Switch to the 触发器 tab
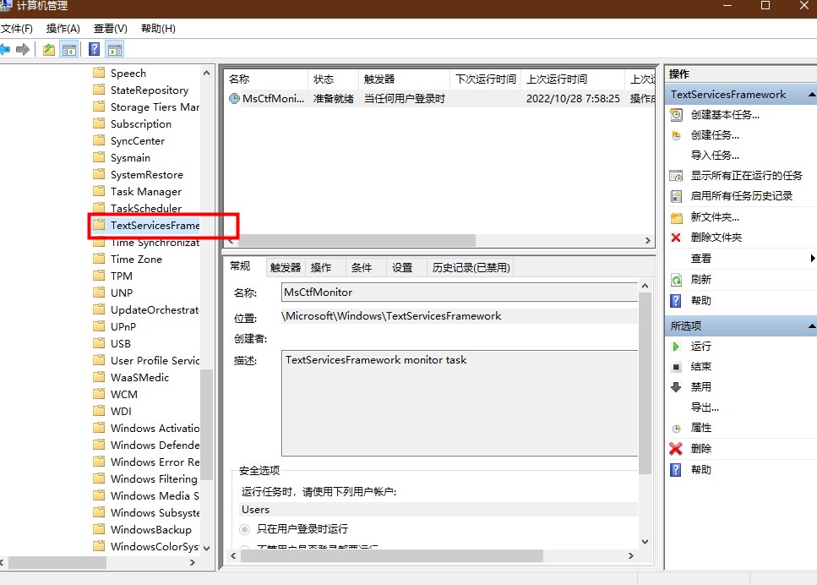Image resolution: width=817 pixels, height=585 pixels. (x=286, y=267)
